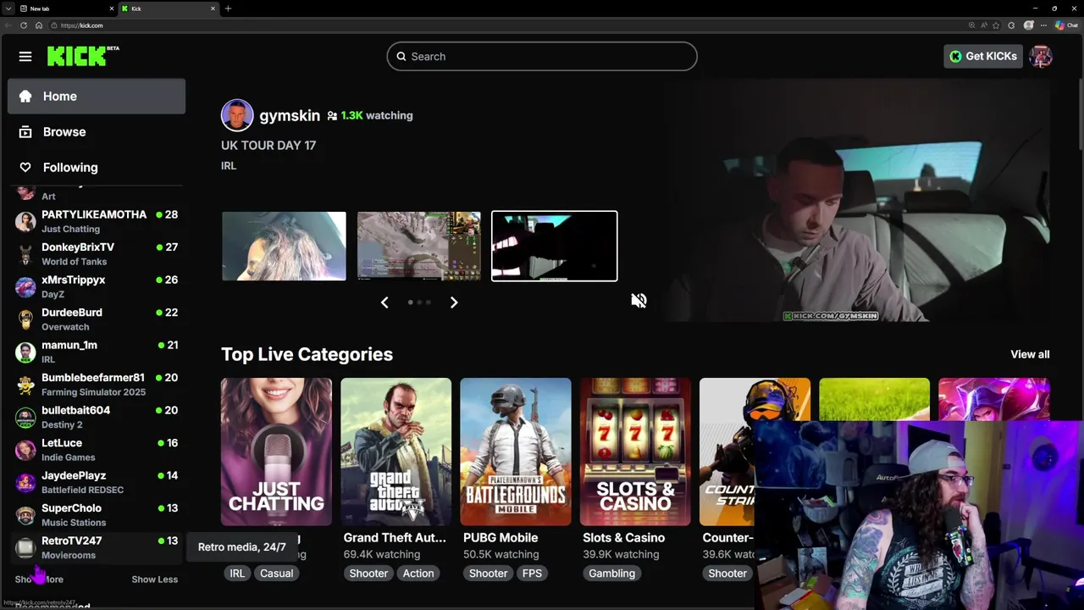The height and width of the screenshot is (610, 1084).
Task: Click the carousel pagination dots
Action: click(419, 302)
